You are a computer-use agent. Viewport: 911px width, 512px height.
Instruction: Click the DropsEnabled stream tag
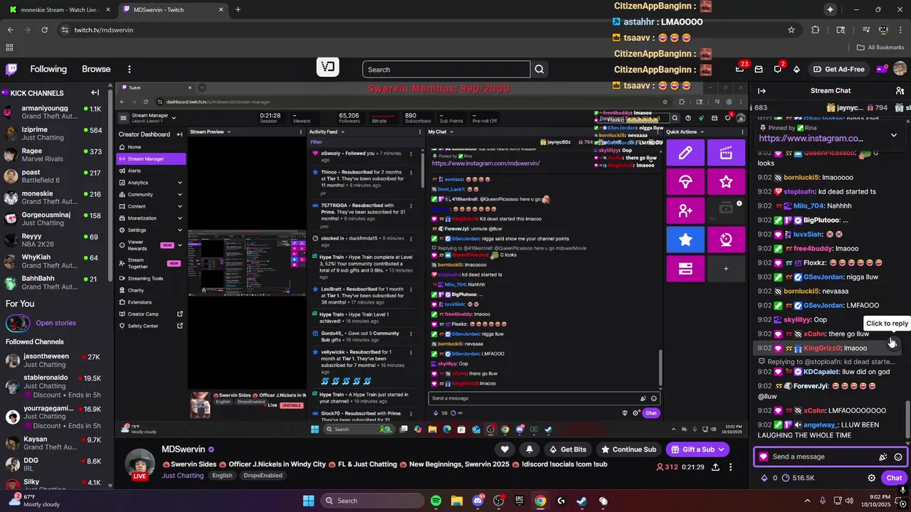[263, 475]
